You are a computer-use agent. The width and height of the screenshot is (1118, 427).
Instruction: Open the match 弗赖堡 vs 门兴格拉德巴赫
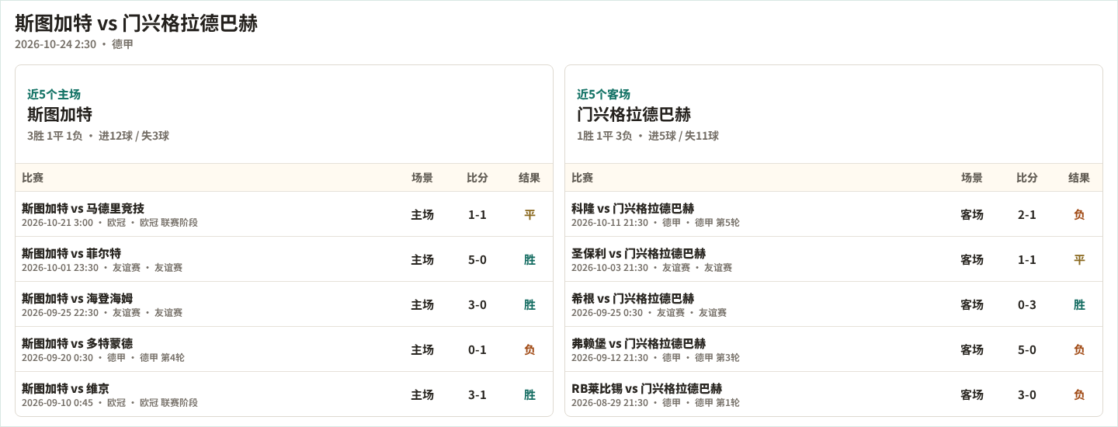(x=638, y=343)
